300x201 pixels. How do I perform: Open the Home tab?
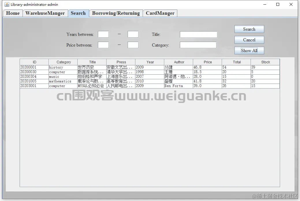[13, 13]
